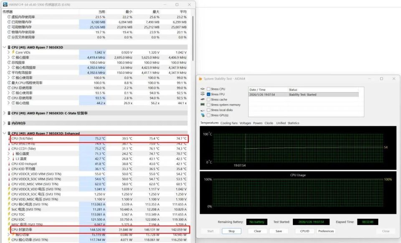Click the chip icon of 内存时序 group
This screenshot has width=401, height=243.
pyautogui.click(x=9, y=123)
